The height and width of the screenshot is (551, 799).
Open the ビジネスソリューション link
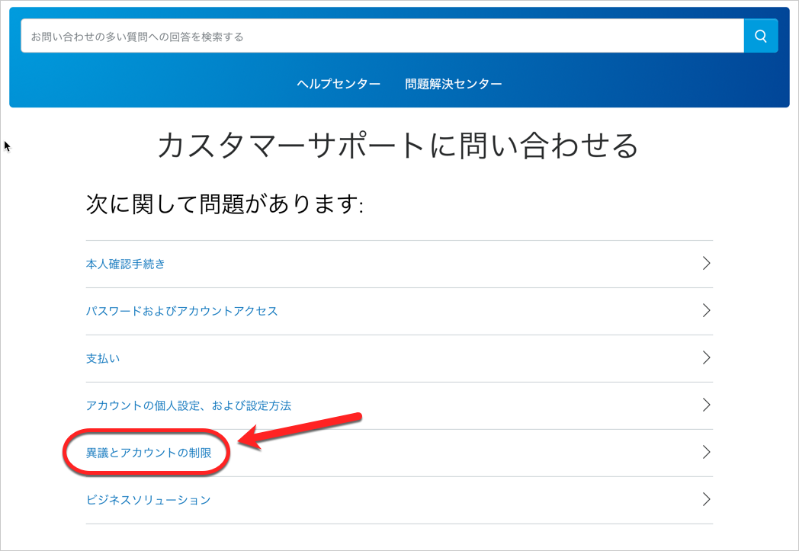(x=148, y=500)
